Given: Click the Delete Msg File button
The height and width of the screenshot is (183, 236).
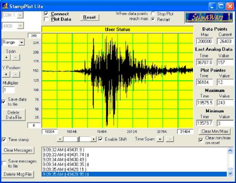Looking at the screenshot, I should [x=18, y=174].
